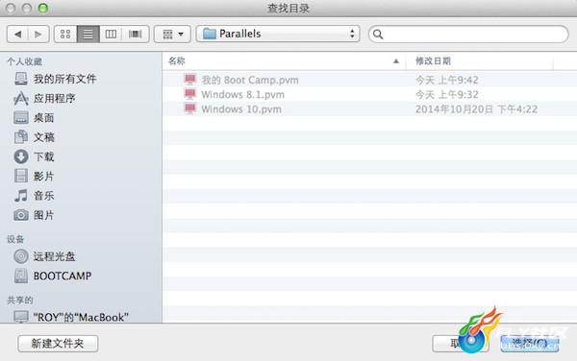The height and width of the screenshot is (361, 577).
Task: Click the 桌面 sidebar icon
Action: pyautogui.click(x=21, y=117)
